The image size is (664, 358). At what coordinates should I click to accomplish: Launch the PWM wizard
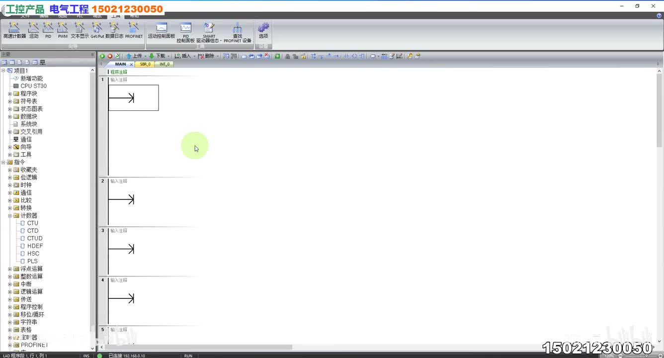[63, 30]
